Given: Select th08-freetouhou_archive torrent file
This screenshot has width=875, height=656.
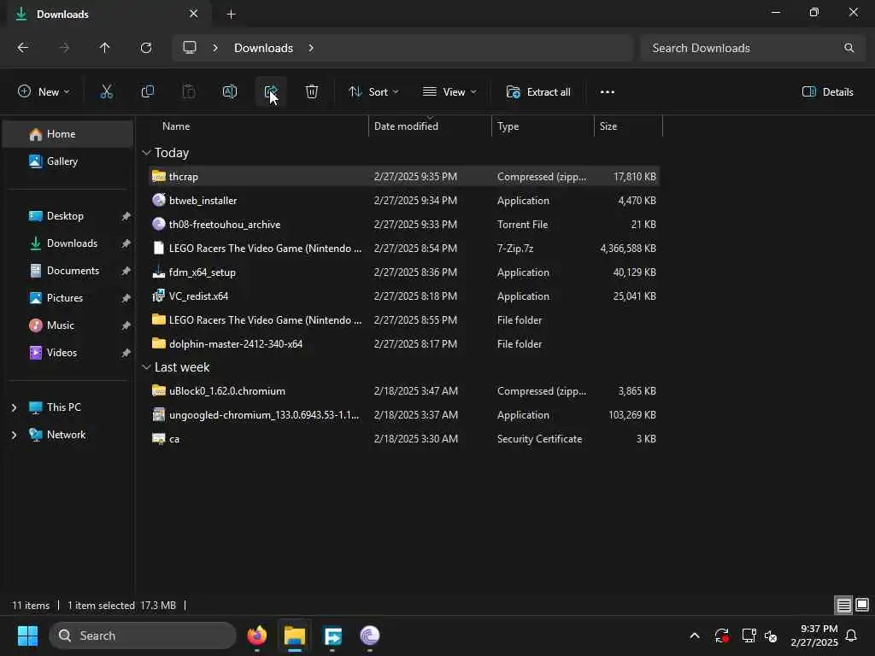Looking at the screenshot, I should pos(404,225).
